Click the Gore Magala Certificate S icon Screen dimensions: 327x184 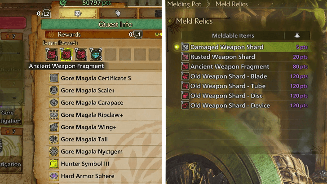pyautogui.click(x=54, y=78)
